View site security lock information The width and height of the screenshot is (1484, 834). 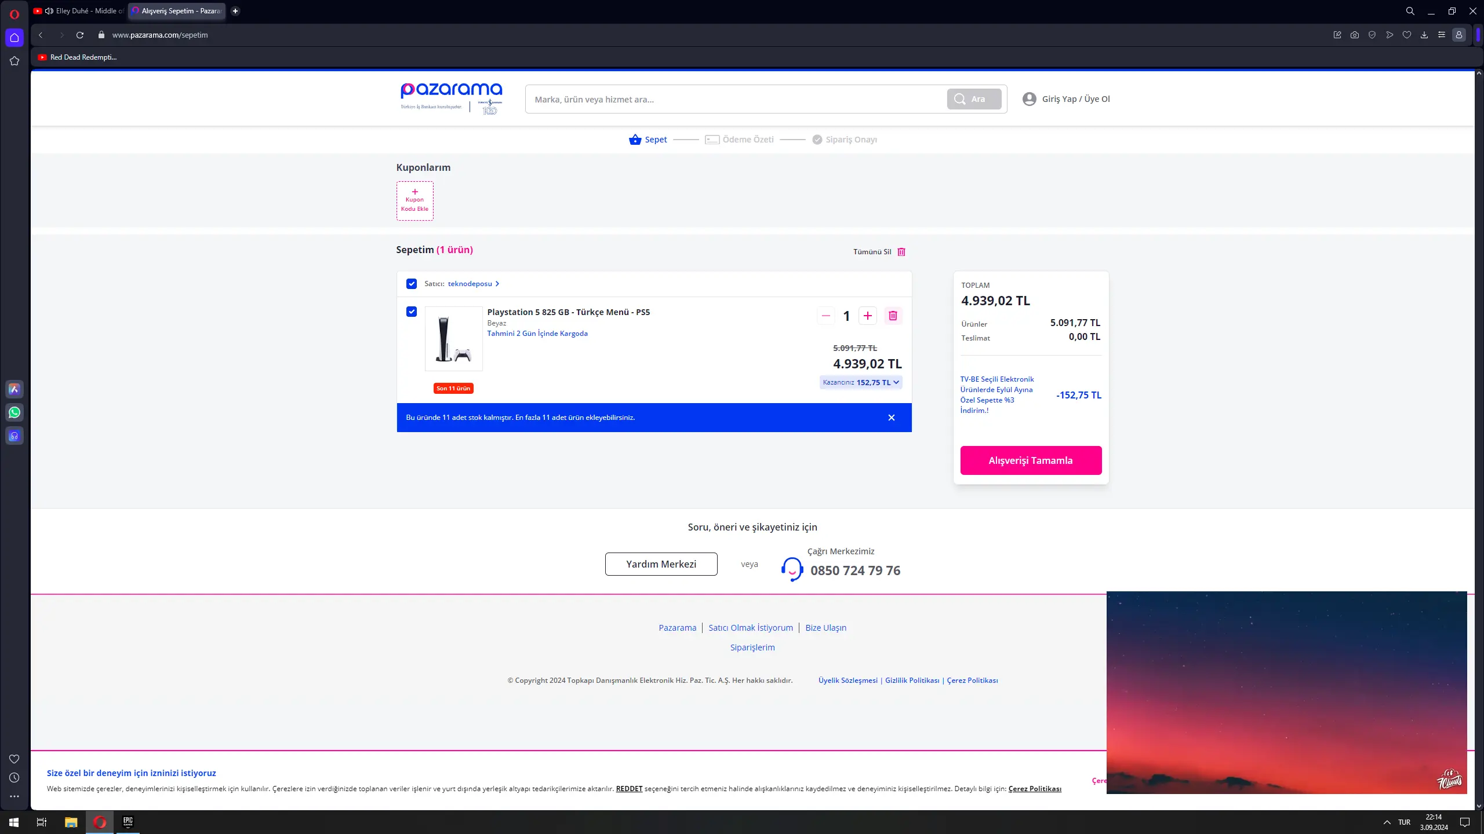tap(101, 35)
